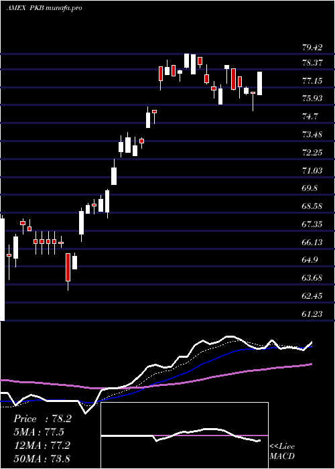Click the last tall white candlestick
The image size is (335, 469).
[x=260, y=84]
